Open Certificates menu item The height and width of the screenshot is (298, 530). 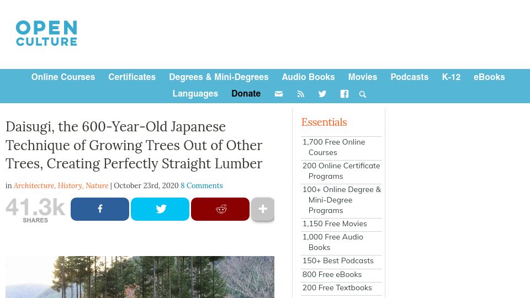click(x=132, y=77)
